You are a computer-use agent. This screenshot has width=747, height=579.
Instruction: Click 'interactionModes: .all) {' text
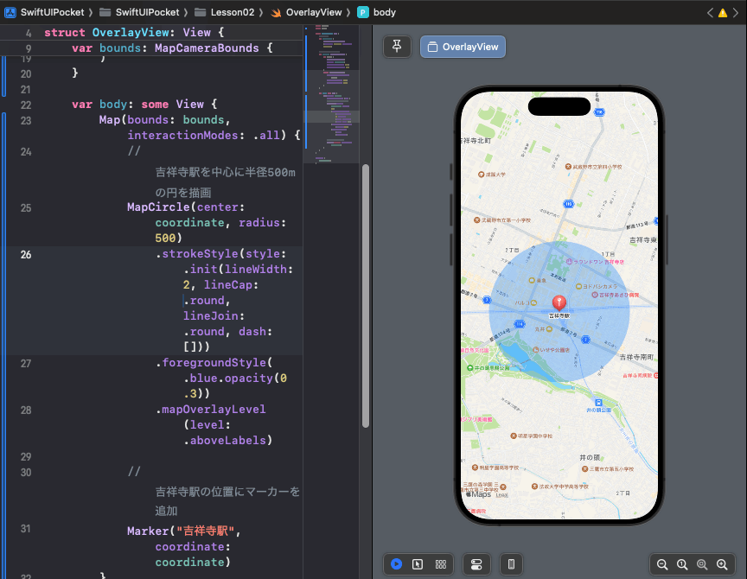tap(214, 136)
